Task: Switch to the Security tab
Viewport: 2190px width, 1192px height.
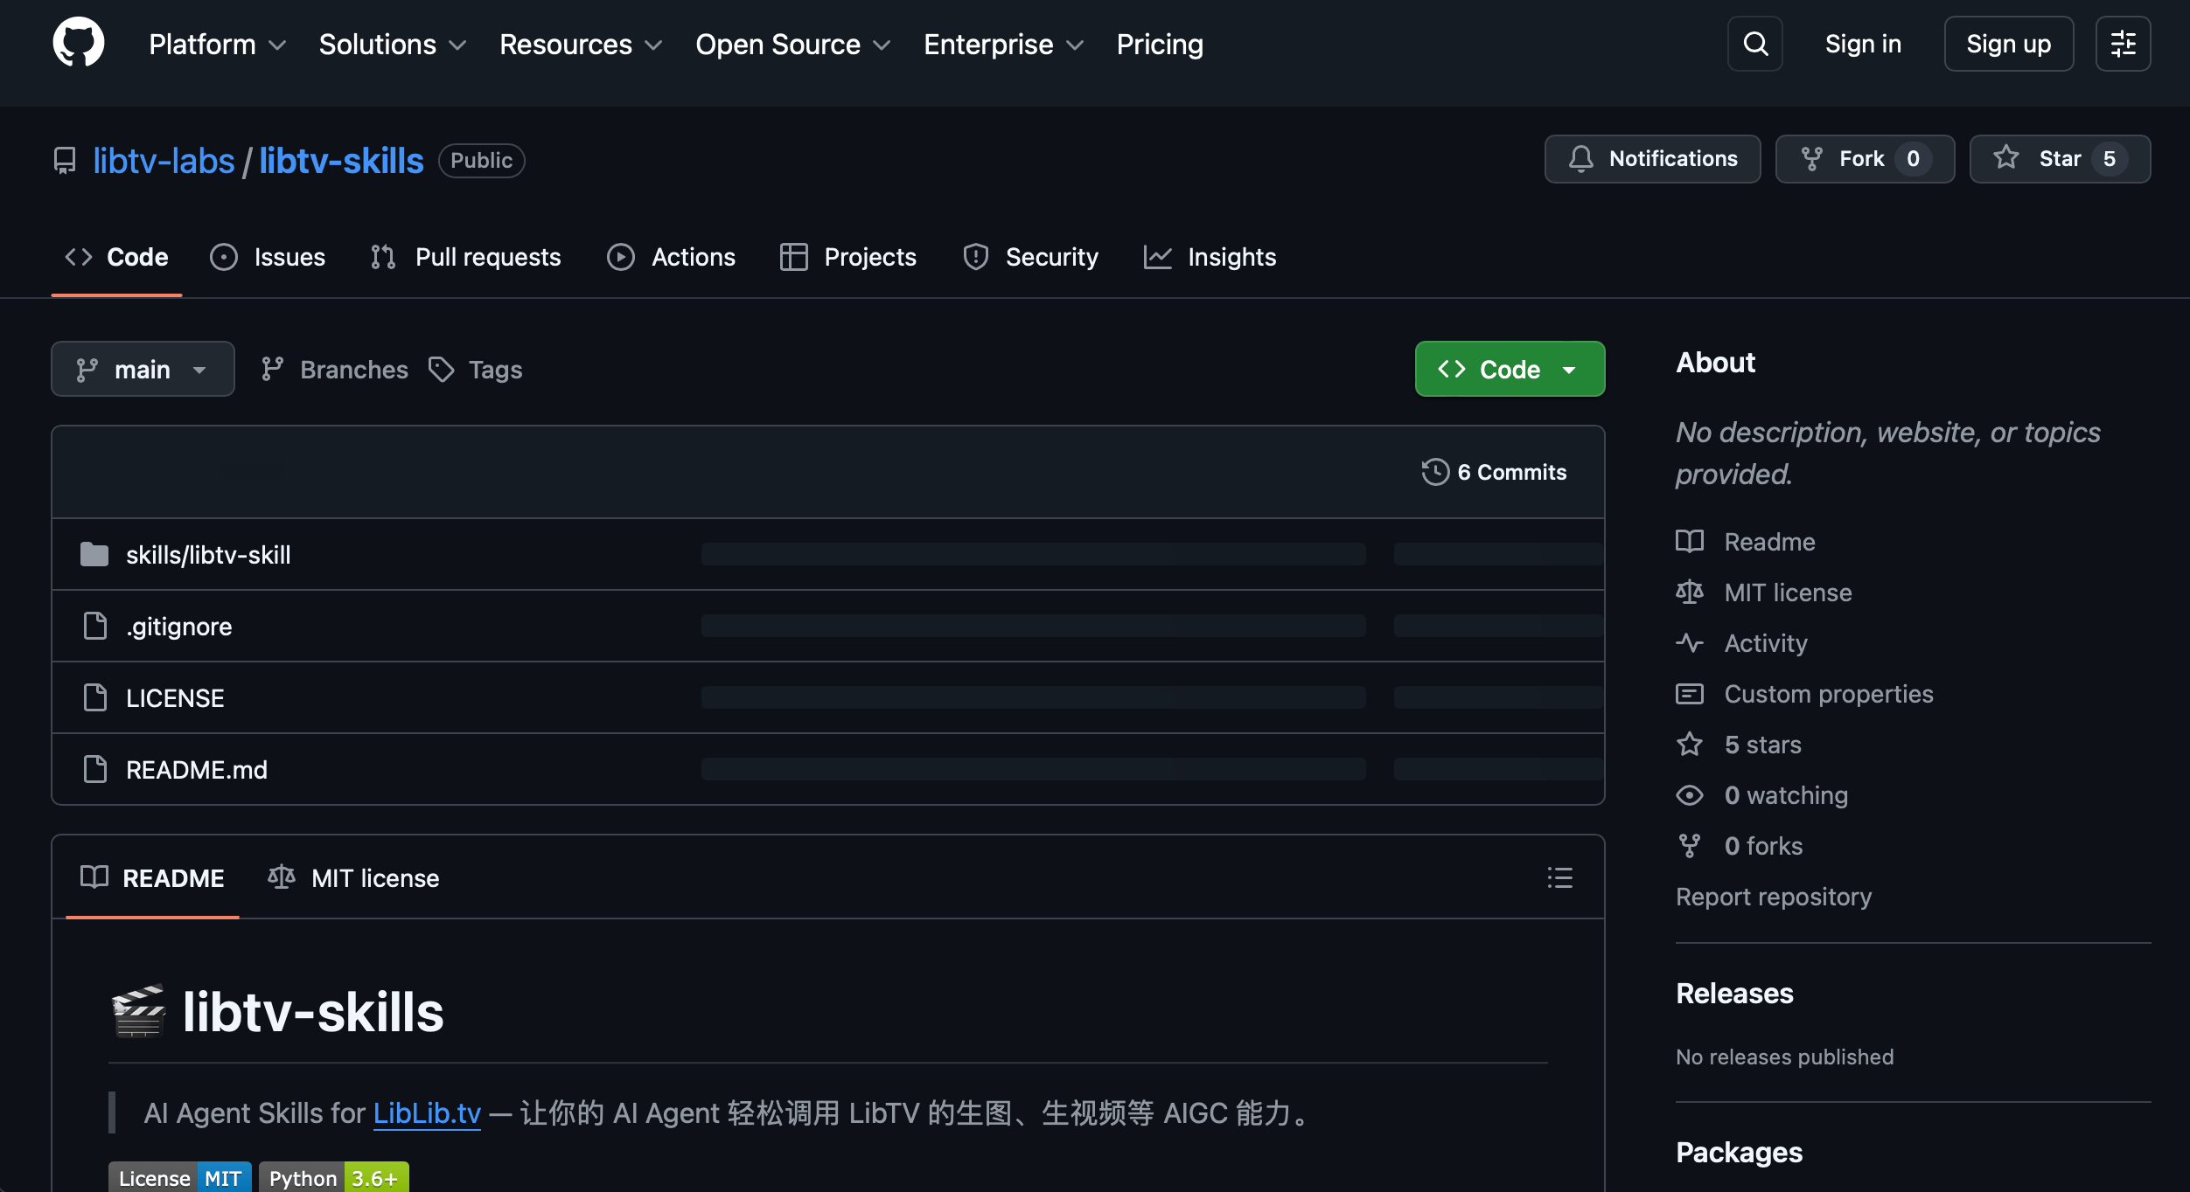Action: pos(1029,257)
